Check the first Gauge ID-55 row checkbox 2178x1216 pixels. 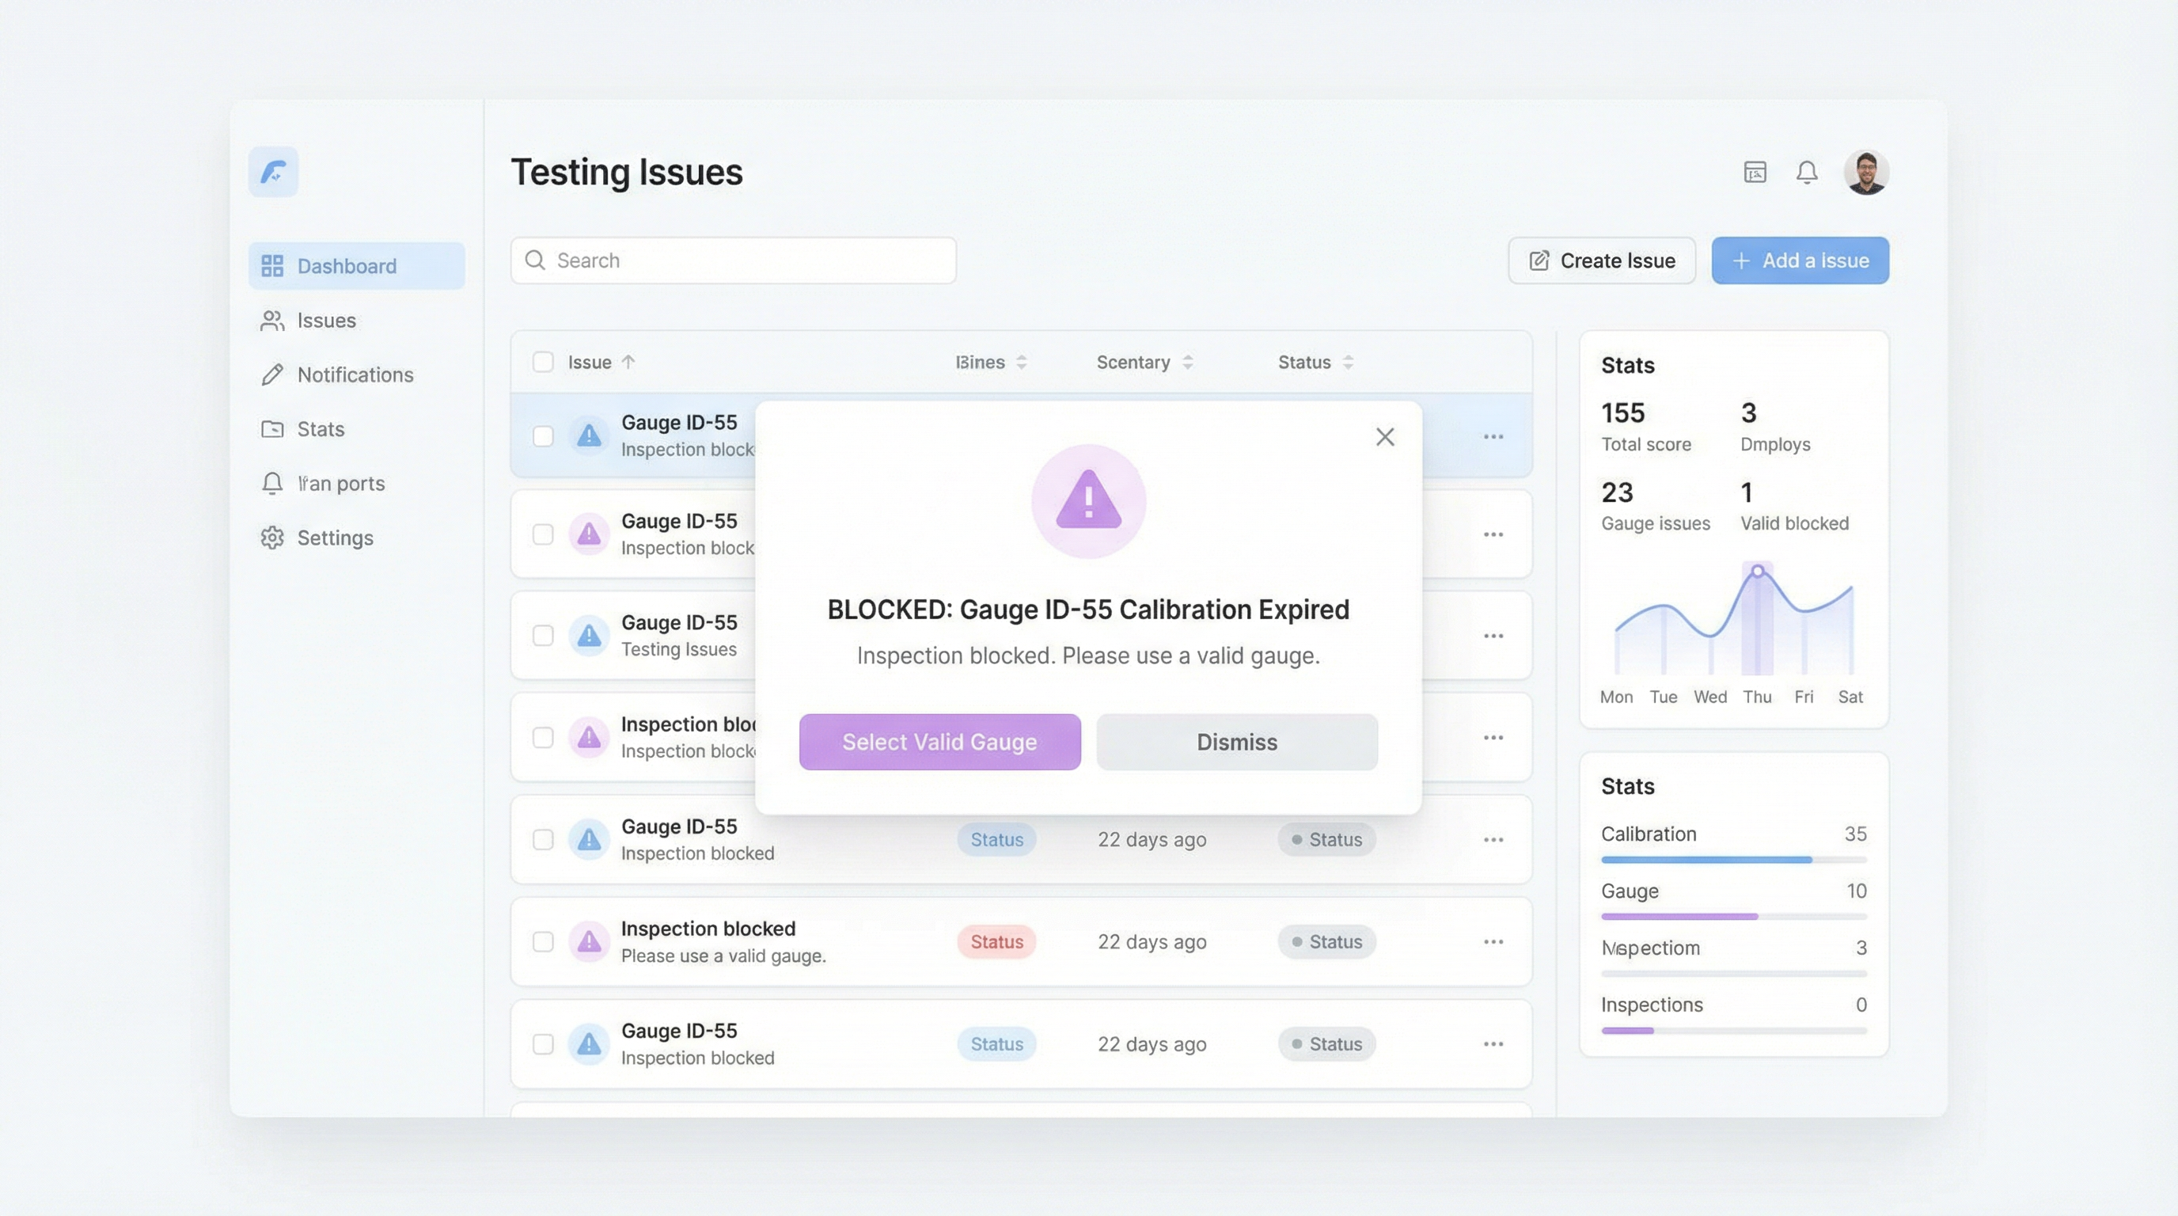[x=543, y=436]
